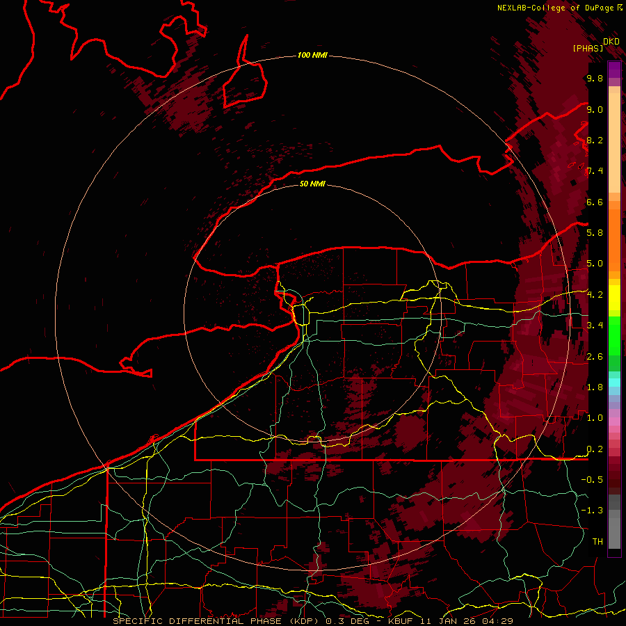Click the NEXLAB-College of DuPage credit text
626x626 pixels.
click(555, 8)
